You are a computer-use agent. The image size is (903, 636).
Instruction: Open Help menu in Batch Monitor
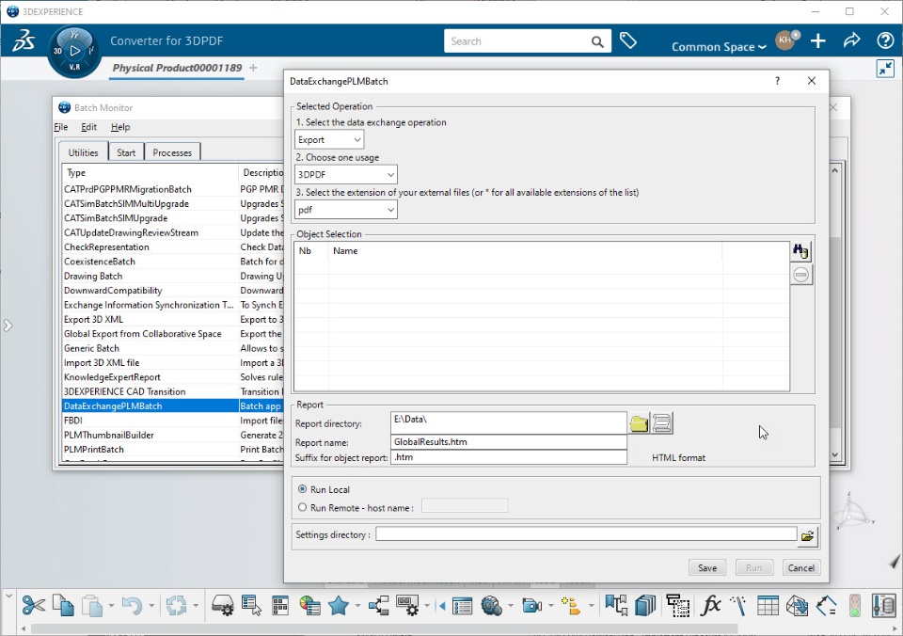(120, 127)
